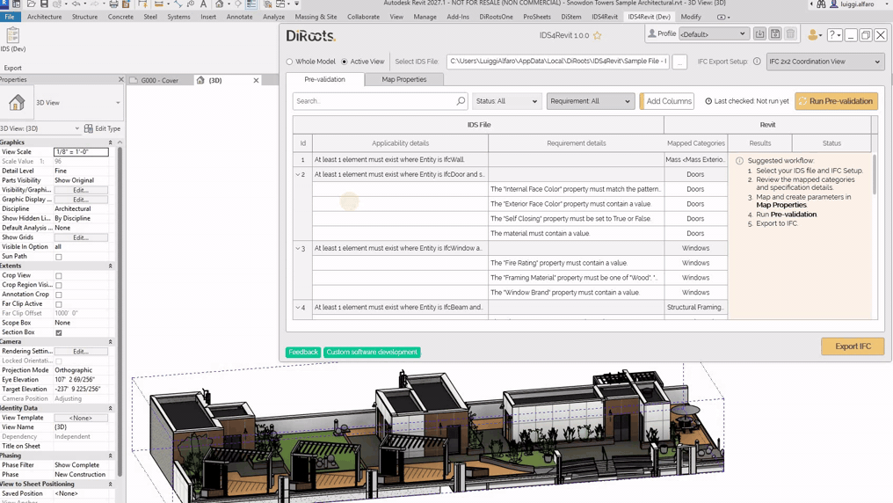This screenshot has width=893, height=503.
Task: Click the Run Pre-validation button
Action: [836, 101]
